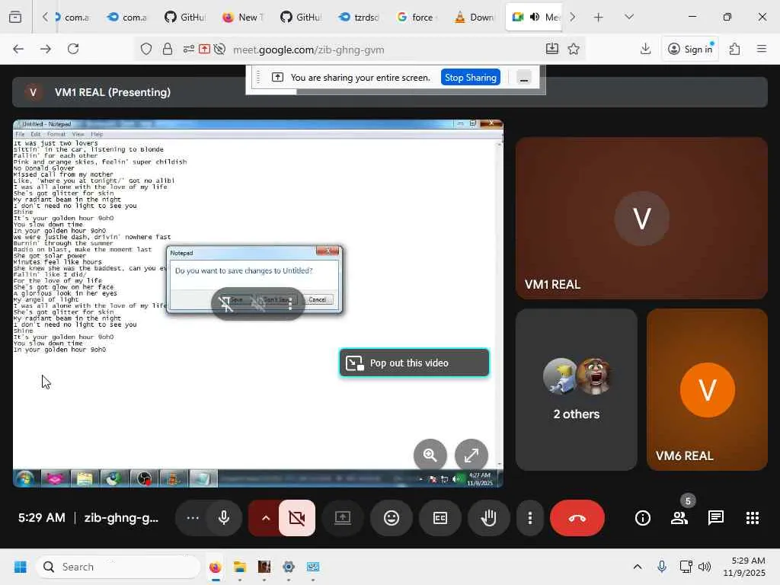The image size is (780, 585).
Task: Switch to the 'tzrdsc' tab
Action: (359, 17)
